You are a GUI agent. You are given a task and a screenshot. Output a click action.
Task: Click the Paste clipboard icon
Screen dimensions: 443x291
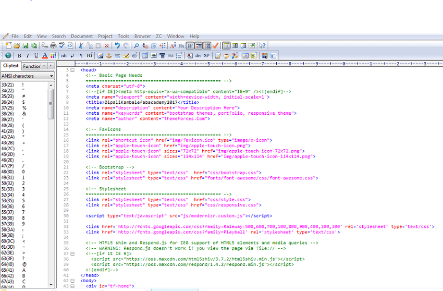coord(98,45)
